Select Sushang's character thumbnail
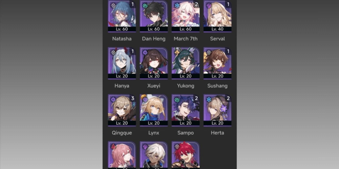Screen dimensions: 339x169 pos(218,63)
